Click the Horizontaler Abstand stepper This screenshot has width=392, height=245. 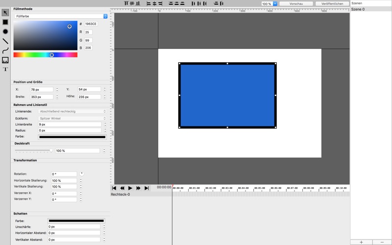(104, 233)
